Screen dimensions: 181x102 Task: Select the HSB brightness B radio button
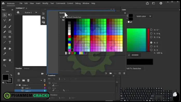[x=151, y=37]
